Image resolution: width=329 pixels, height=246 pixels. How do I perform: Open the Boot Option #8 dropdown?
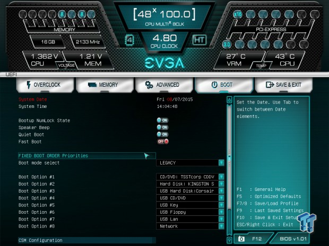click(x=190, y=226)
